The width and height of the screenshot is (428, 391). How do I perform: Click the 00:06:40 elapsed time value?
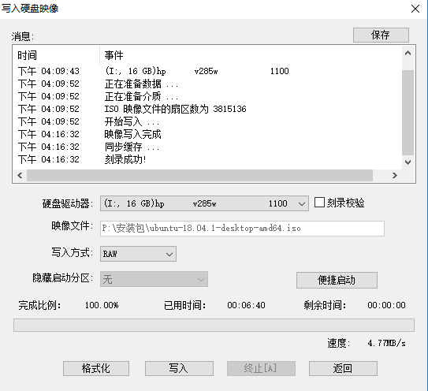(x=246, y=305)
